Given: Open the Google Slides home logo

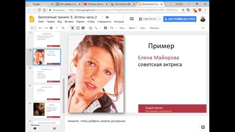Looking at the screenshot, I should click(32, 19).
